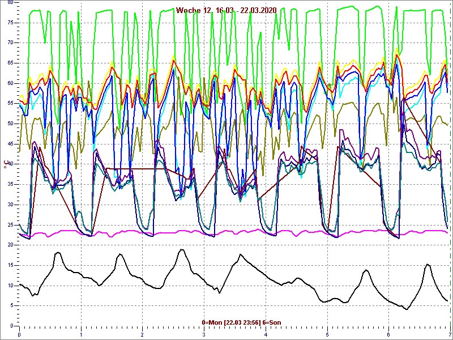
Task: Click the "15" temperature axis label
Action: click(x=10, y=265)
